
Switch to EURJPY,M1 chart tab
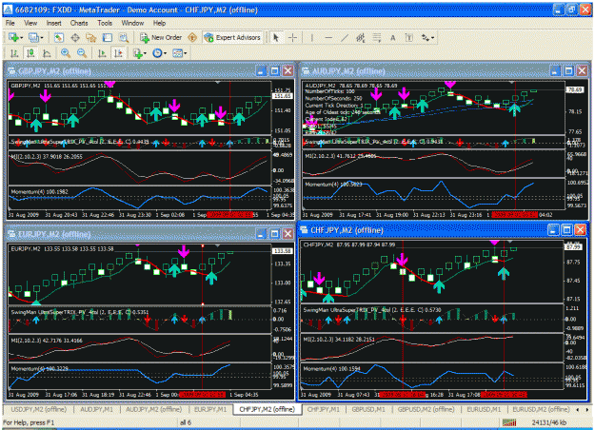[210, 409]
